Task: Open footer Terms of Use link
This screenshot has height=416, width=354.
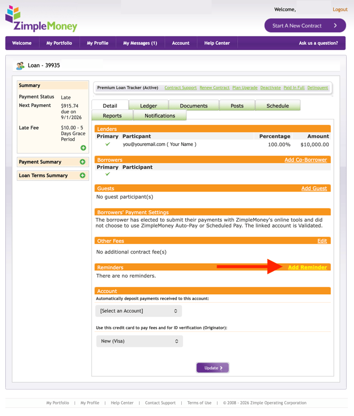Action: 199,403
